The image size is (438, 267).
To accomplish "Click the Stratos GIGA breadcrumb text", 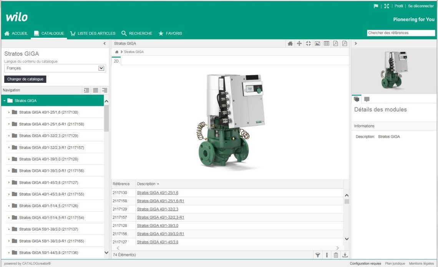I will coord(134,52).
